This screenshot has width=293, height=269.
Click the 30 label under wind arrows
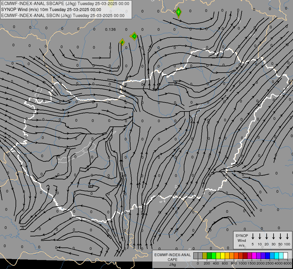273,244
